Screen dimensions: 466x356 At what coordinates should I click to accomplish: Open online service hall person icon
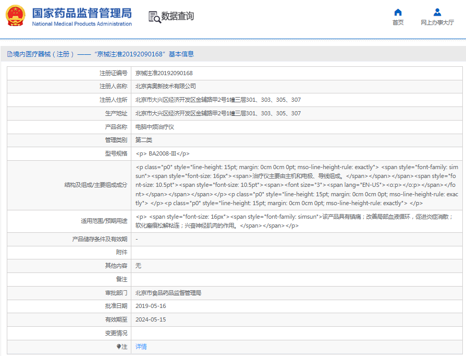point(437,12)
